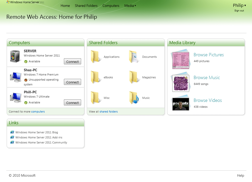Click the Documents folder icon
The height and width of the screenshot is (182, 252).
pyautogui.click(x=134, y=57)
